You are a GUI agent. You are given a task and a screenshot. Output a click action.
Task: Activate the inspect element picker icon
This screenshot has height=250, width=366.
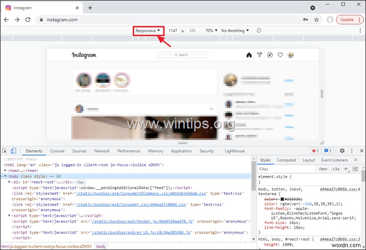4,151
